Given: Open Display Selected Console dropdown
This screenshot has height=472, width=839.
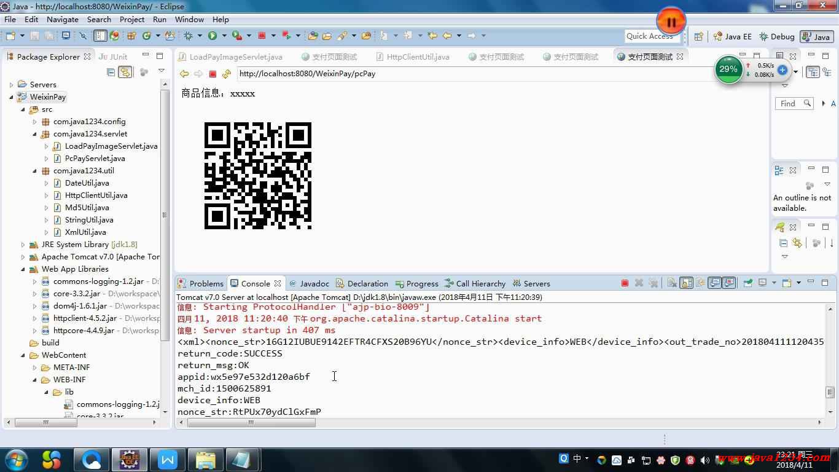Looking at the screenshot, I should coord(773,283).
